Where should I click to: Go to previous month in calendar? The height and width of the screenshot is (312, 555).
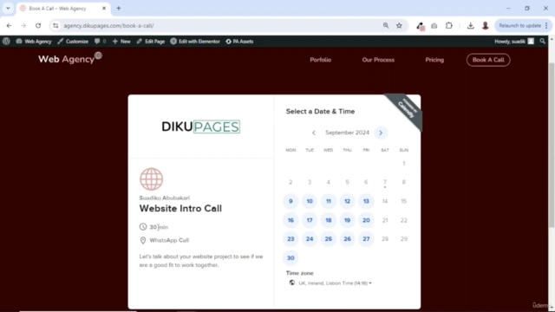314,133
